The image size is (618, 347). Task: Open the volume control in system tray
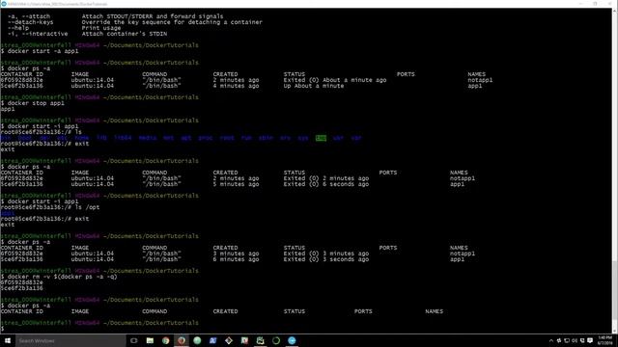[575, 340]
